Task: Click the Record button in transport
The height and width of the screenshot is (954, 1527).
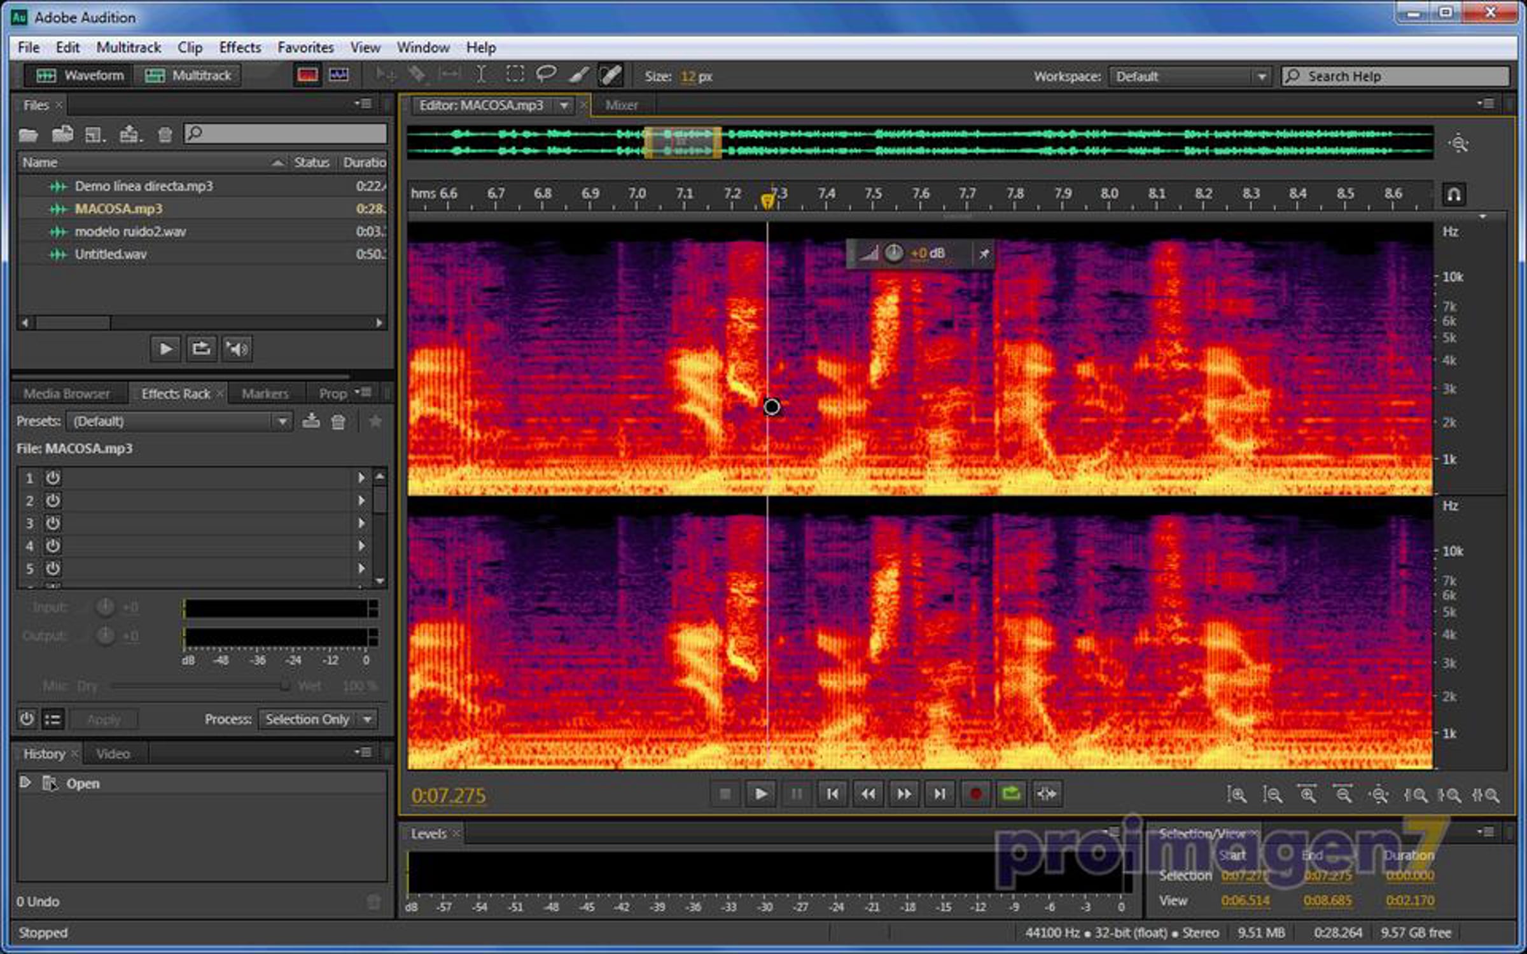Action: (975, 794)
